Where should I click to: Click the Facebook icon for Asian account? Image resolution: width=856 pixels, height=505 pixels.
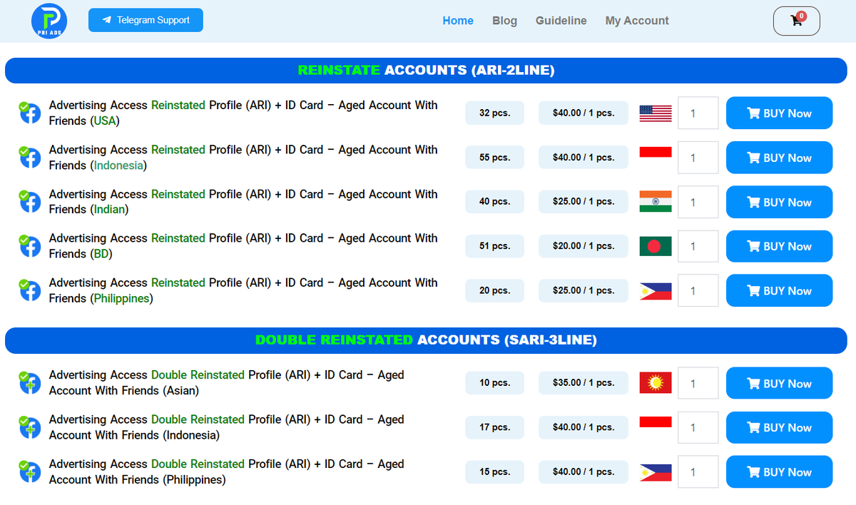(29, 383)
